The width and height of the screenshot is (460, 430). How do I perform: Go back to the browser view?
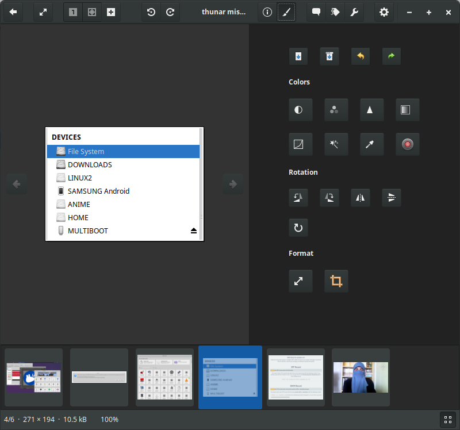13,12
